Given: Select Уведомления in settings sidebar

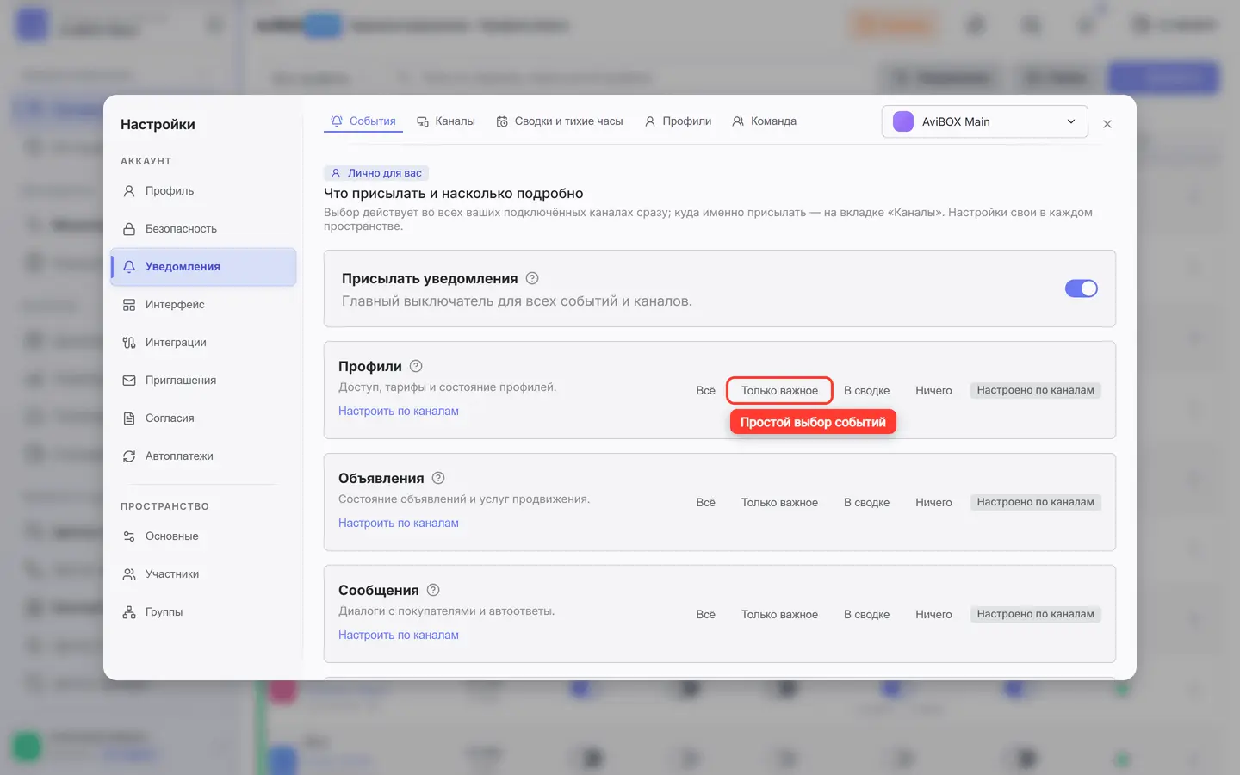Looking at the screenshot, I should pyautogui.click(x=203, y=267).
